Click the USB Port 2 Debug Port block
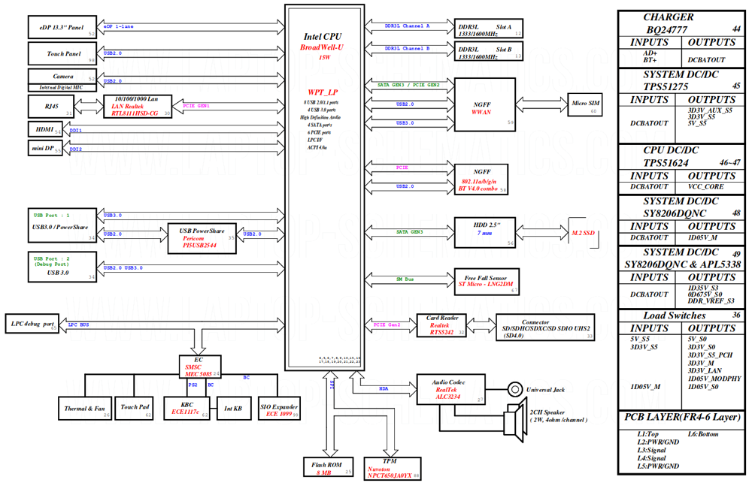The image size is (752, 483). coord(62,267)
